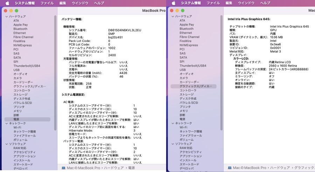The height and width of the screenshot is (172, 315).
Task: Open ファイル menu in left window
Action: (x=47, y=3)
